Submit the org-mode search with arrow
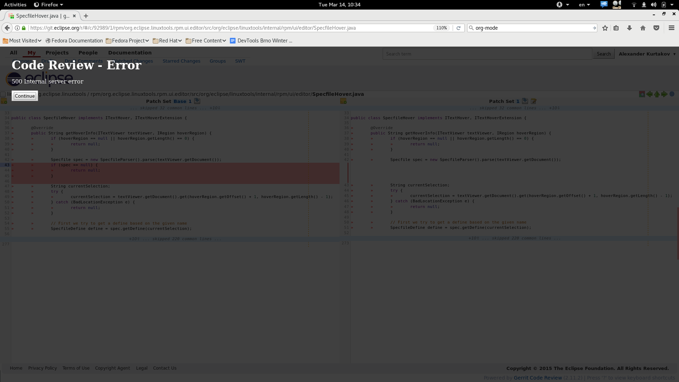This screenshot has height=382, width=679. point(594,28)
